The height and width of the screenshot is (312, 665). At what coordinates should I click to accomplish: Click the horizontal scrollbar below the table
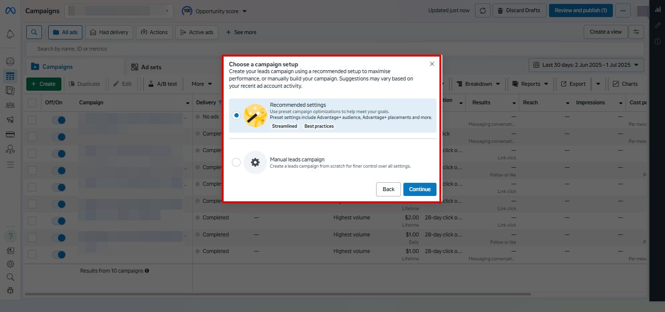tap(278, 294)
